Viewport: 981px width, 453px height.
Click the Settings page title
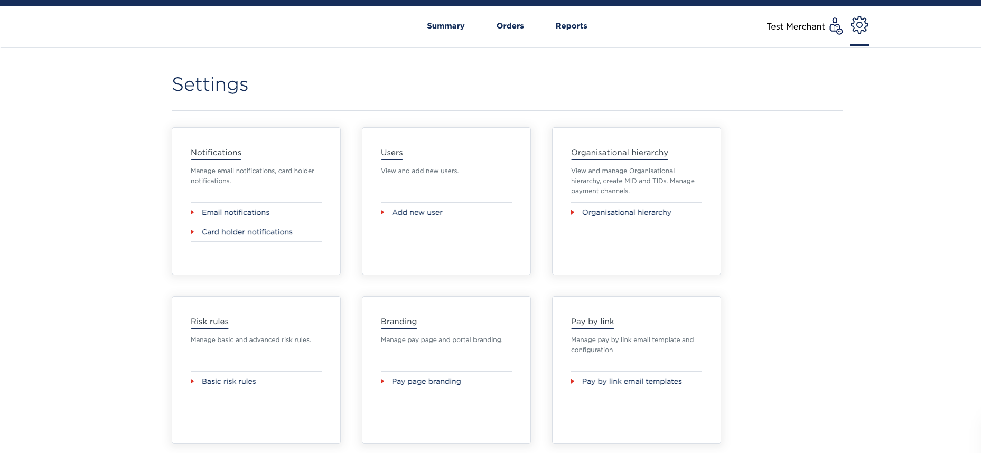[x=210, y=84]
